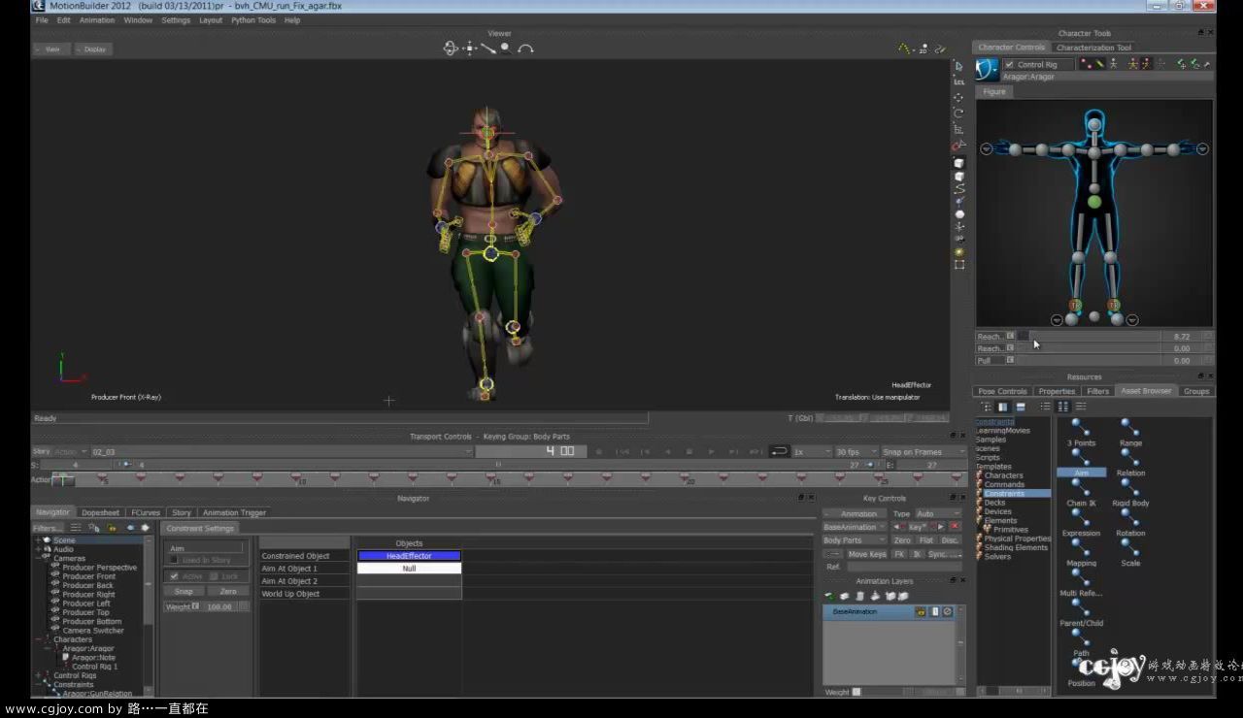This screenshot has width=1243, height=718.
Task: Switch to the Pose Controls tab
Action: tap(1002, 391)
